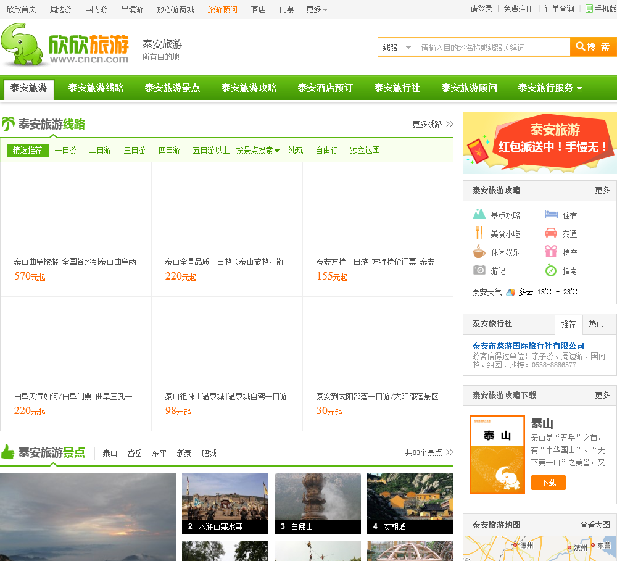The width and height of the screenshot is (617, 561).
Task: Click the weather cloud icon
Action: pyautogui.click(x=510, y=292)
